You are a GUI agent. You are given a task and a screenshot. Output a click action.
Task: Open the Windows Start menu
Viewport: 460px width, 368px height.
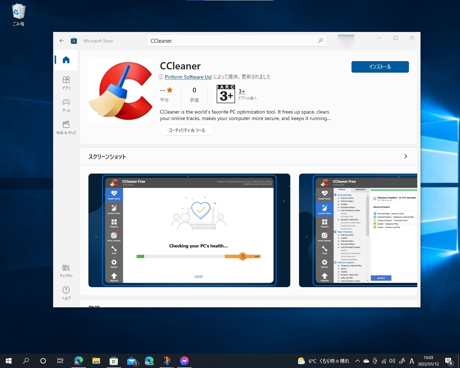coord(9,361)
